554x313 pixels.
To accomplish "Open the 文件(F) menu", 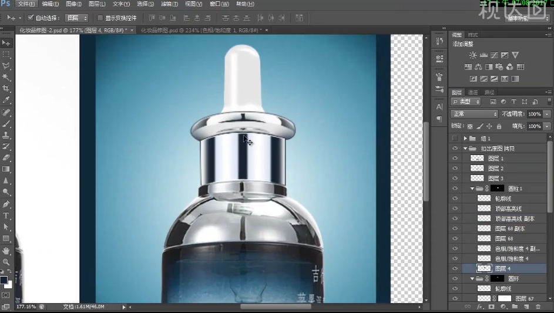I will point(26,4).
